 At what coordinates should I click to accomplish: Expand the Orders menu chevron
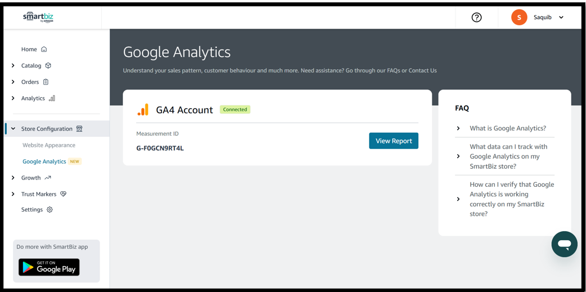(x=13, y=82)
